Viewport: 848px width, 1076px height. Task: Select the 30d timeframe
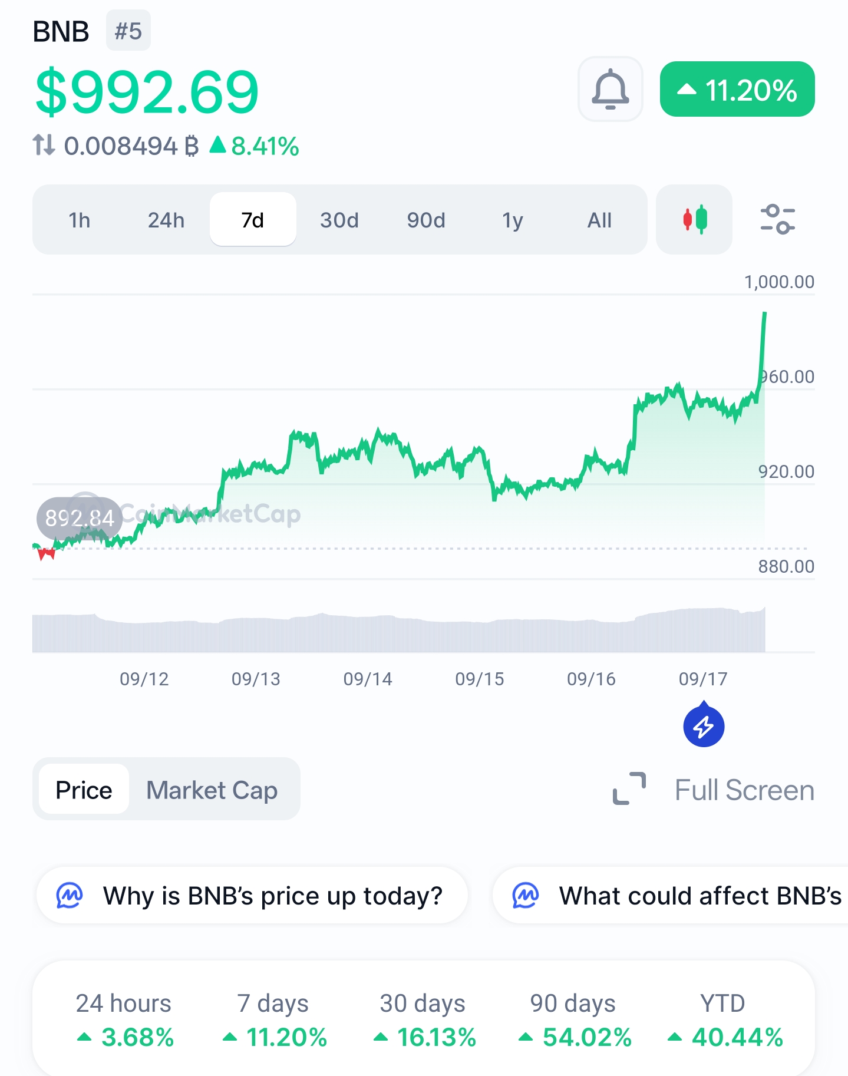pos(339,220)
